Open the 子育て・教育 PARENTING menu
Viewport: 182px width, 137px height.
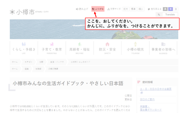[x=52, y=48]
